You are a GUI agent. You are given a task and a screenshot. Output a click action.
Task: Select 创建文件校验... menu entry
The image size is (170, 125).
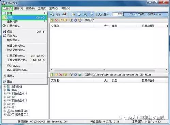[25, 46]
